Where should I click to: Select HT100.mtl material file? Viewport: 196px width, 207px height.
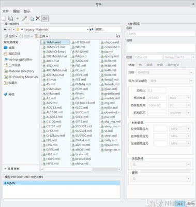pyautogui.click(x=81, y=42)
